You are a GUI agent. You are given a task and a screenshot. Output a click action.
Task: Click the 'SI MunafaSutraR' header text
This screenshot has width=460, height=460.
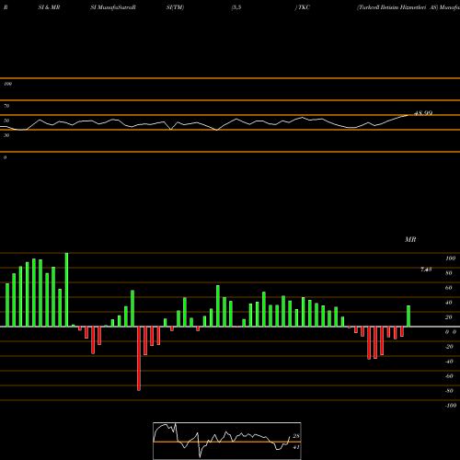click(113, 7)
